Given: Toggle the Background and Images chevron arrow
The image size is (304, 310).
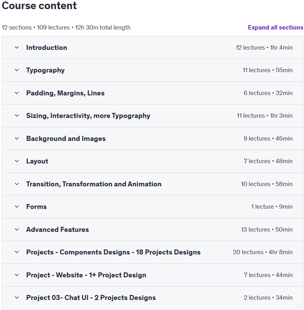Looking at the screenshot, I should tap(17, 138).
